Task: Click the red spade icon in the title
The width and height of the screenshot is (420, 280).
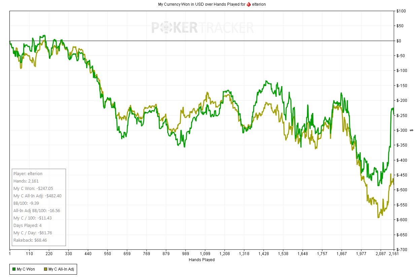Action: click(x=249, y=4)
